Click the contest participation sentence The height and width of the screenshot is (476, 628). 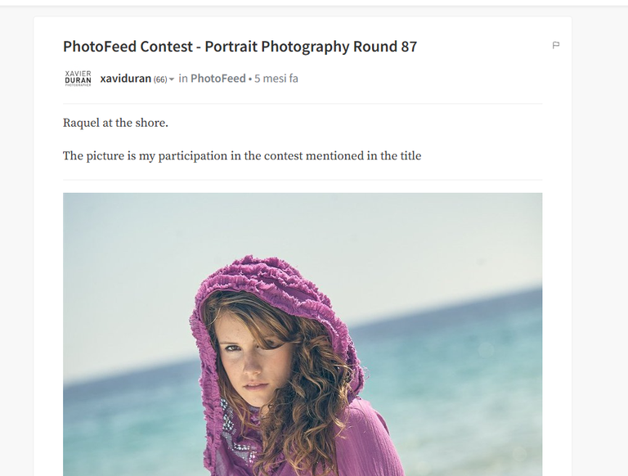pos(242,156)
